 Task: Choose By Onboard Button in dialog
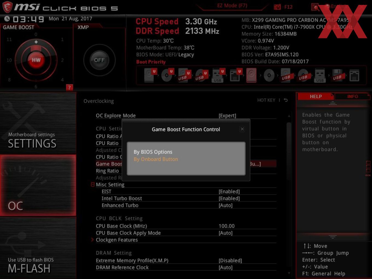[156, 159]
